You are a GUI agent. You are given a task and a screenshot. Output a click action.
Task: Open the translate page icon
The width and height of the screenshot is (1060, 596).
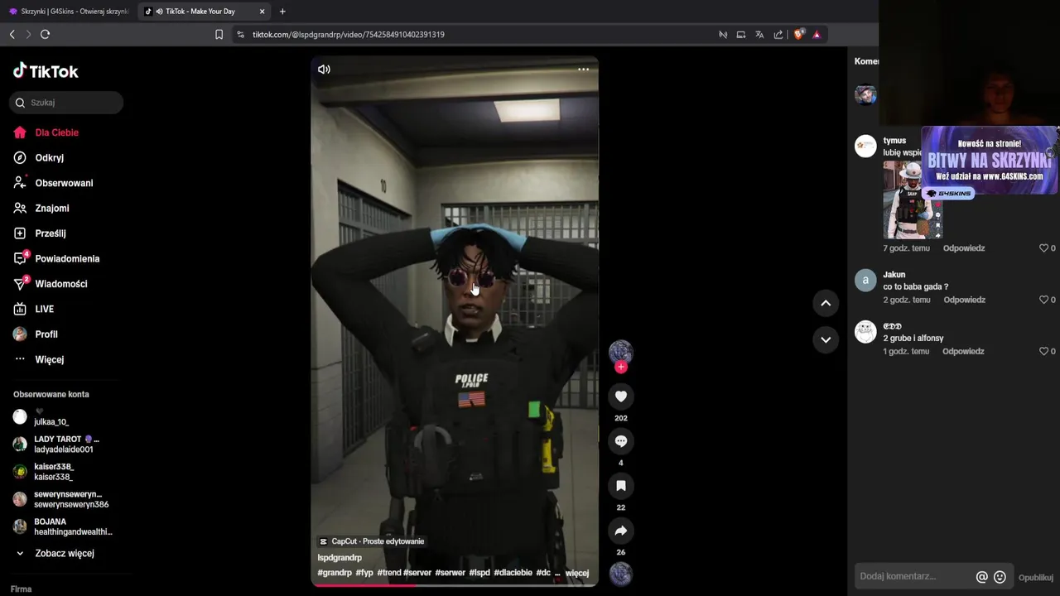[x=759, y=35]
